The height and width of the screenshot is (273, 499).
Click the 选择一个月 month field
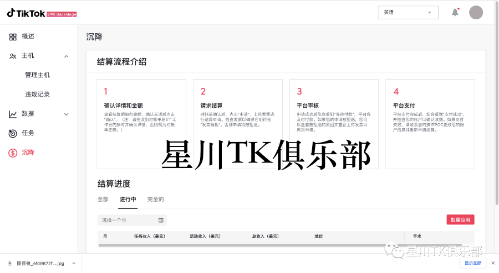[132, 220]
